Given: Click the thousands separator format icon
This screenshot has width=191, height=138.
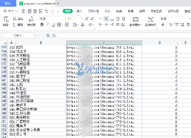Looking at the screenshot, I should tap(176, 25).
